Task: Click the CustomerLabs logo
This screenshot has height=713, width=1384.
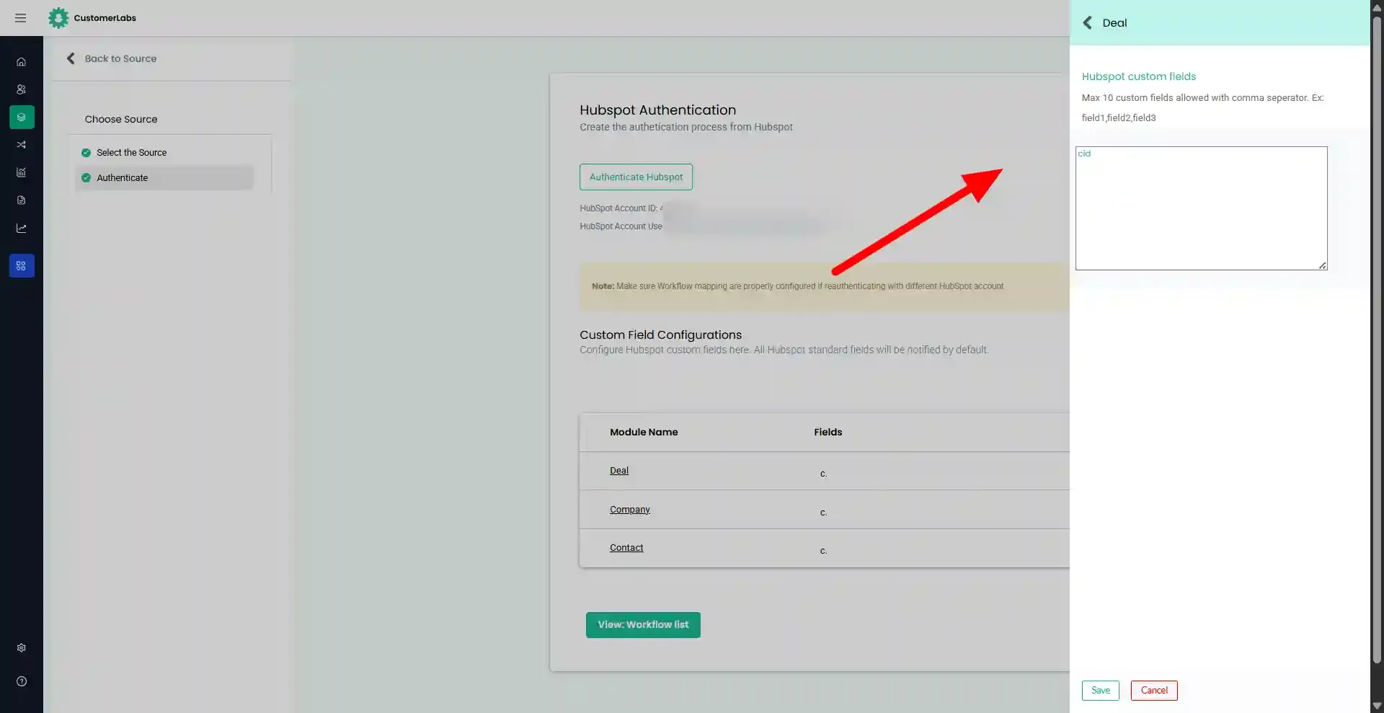Action: point(92,18)
